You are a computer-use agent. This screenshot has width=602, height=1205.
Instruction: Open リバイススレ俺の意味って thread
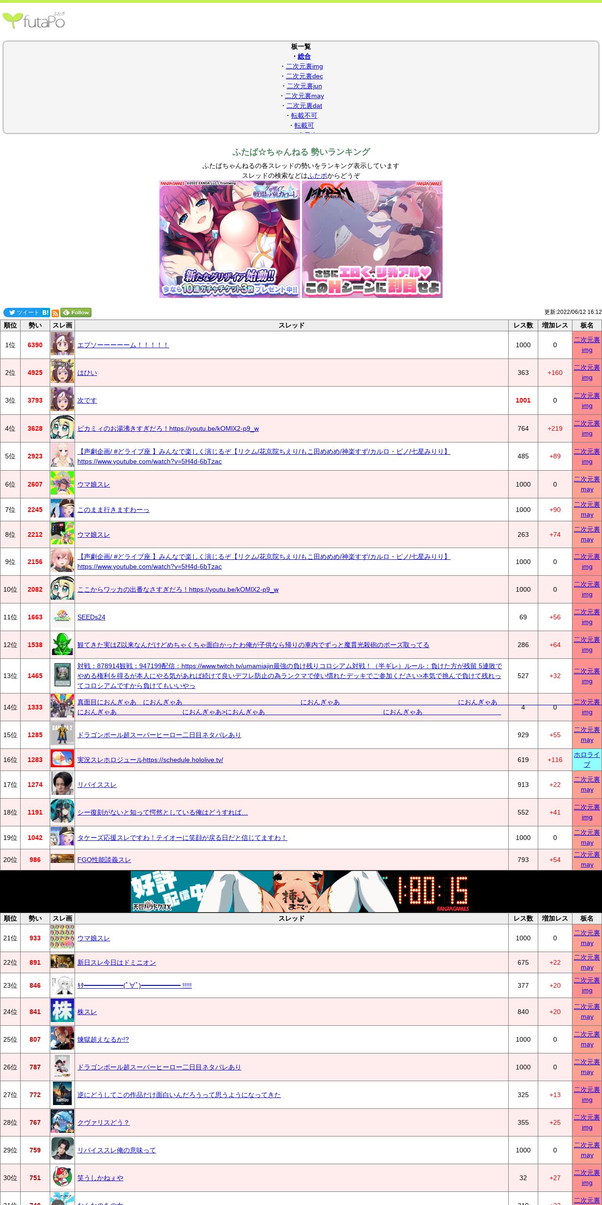(117, 1150)
